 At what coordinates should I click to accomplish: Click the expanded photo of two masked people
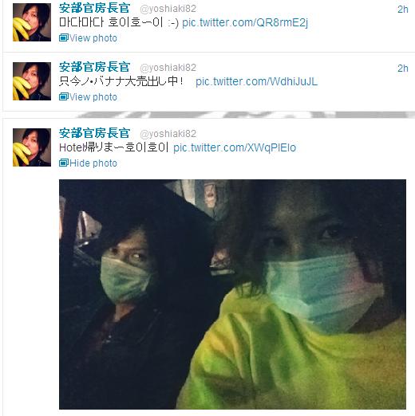(232, 294)
